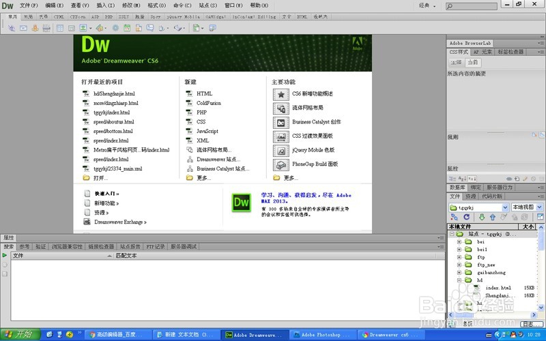The height and width of the screenshot is (341, 546).
Task: Click the Comment insert toolbar icon
Action: 150,28
